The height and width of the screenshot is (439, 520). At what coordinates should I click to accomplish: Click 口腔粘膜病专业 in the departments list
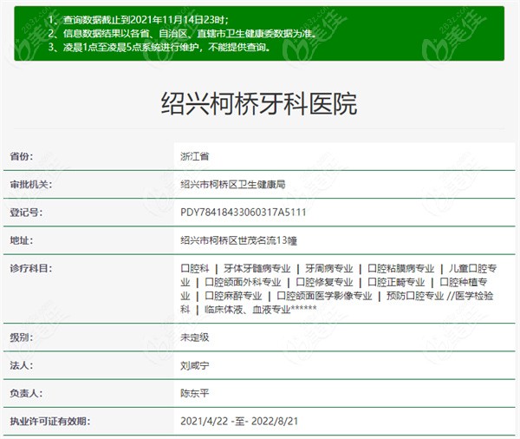[401, 268]
